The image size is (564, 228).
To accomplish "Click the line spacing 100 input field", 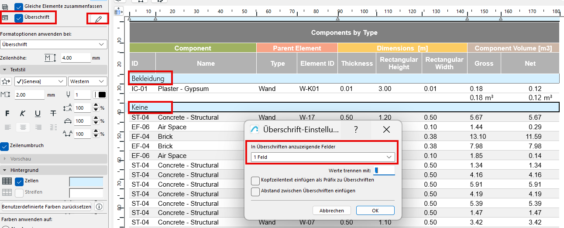I will [x=83, y=107].
